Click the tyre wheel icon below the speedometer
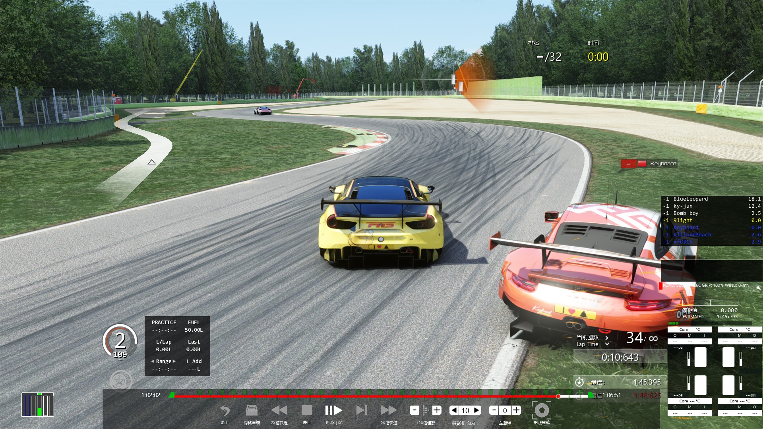763x429 pixels. [x=121, y=381]
